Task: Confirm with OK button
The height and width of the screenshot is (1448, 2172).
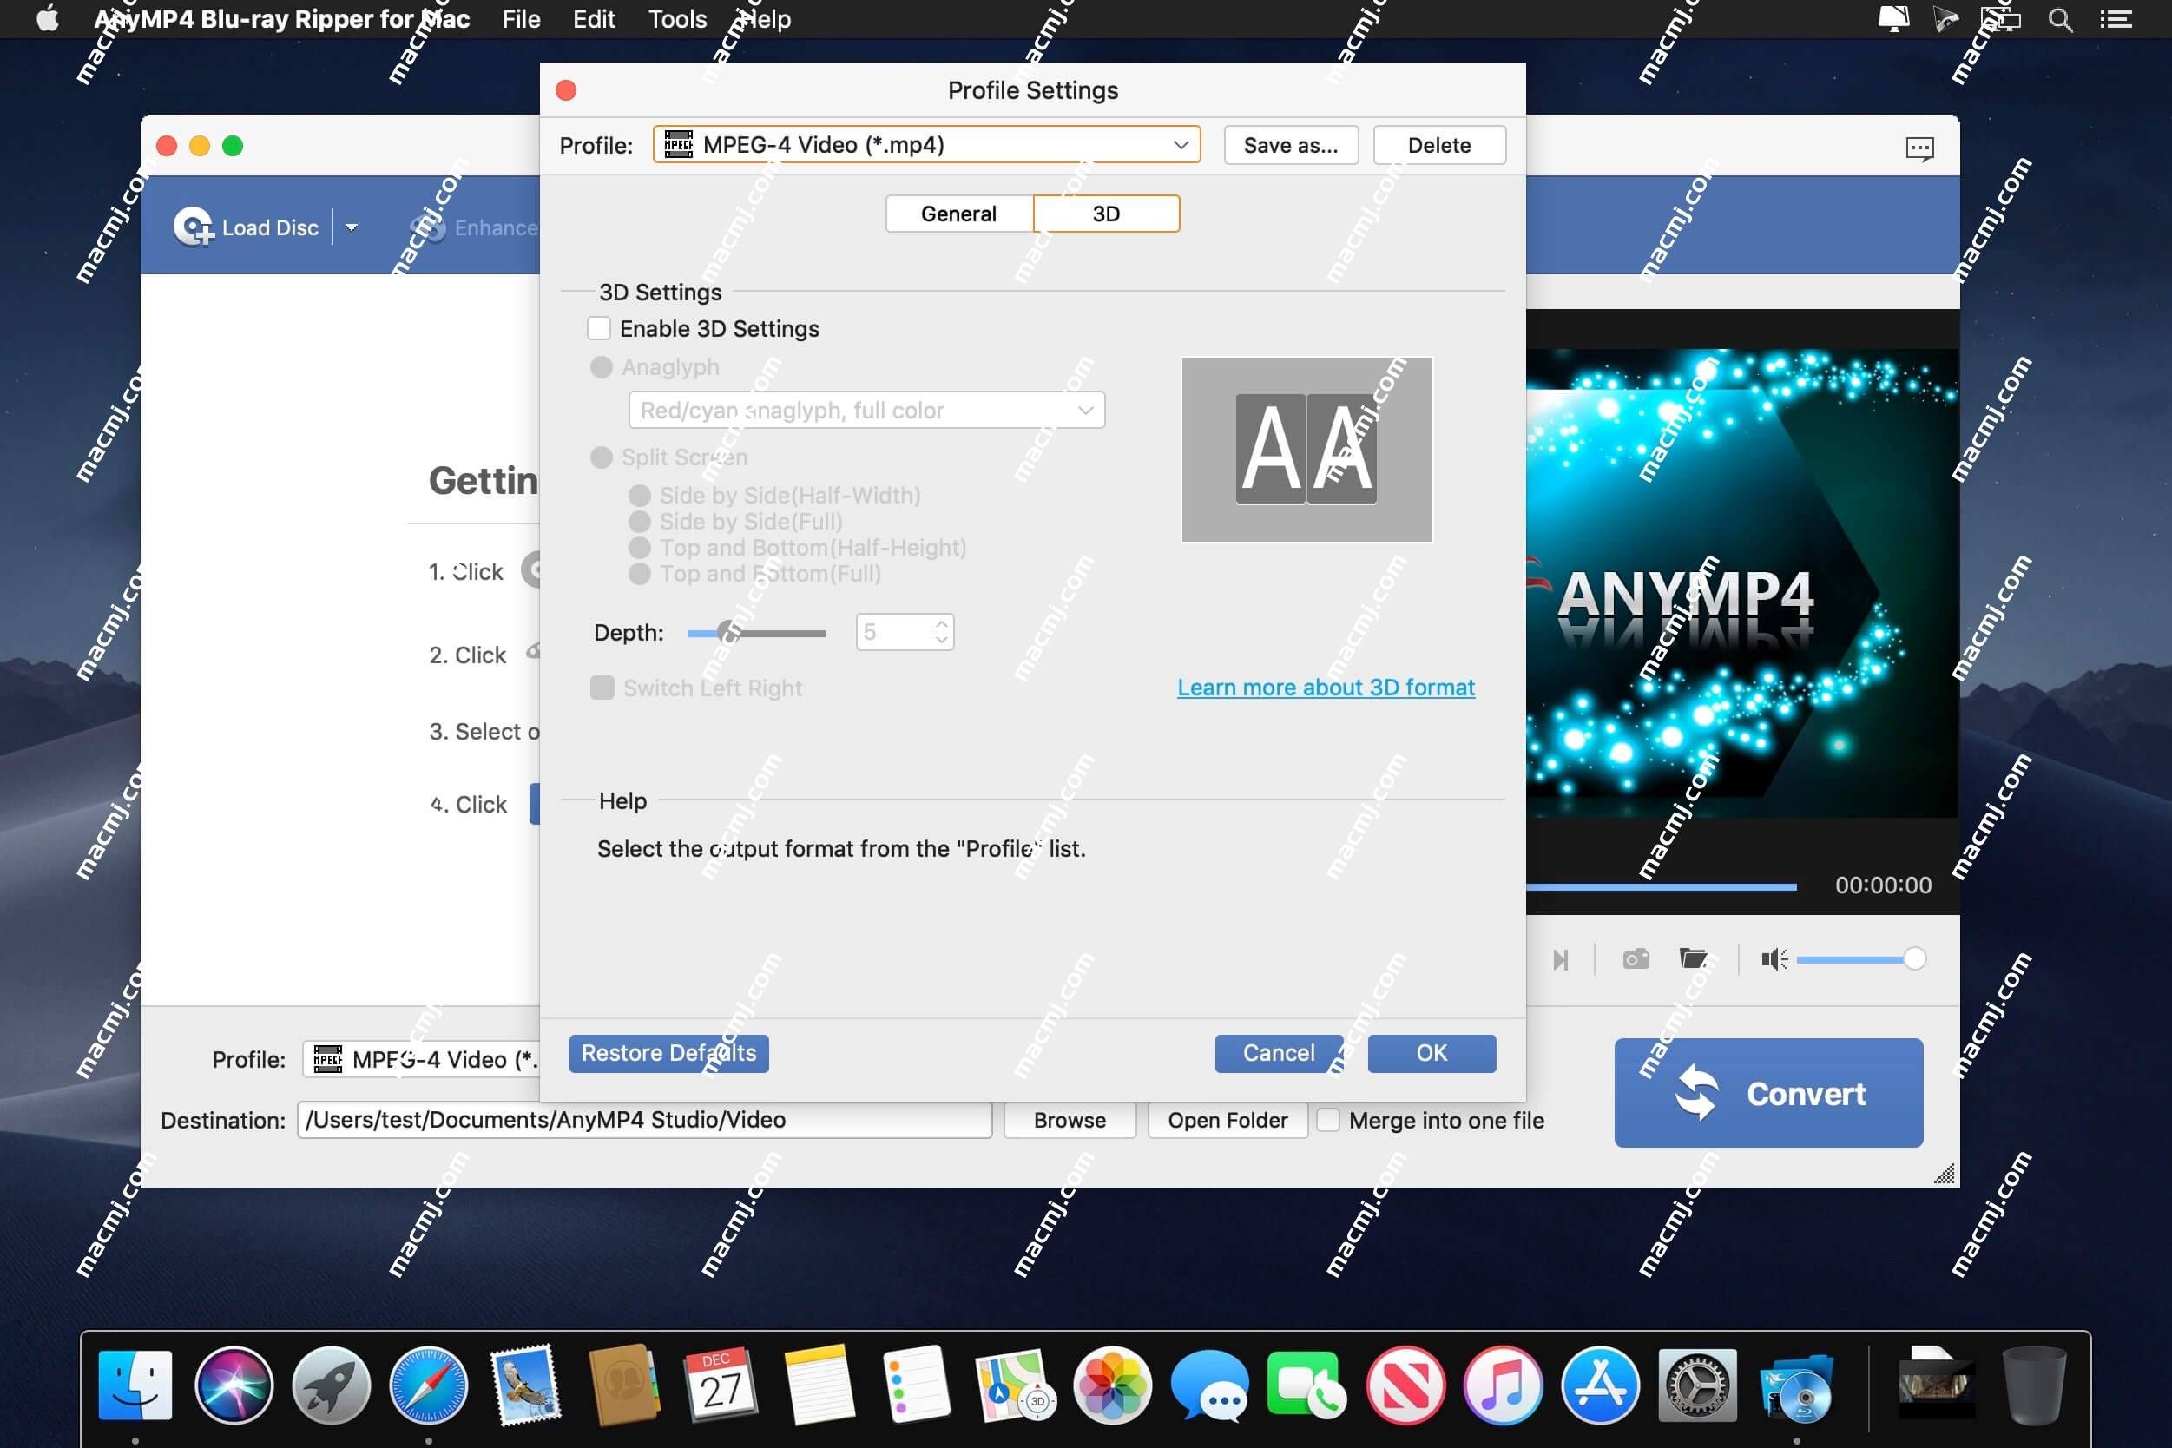Action: tap(1432, 1054)
